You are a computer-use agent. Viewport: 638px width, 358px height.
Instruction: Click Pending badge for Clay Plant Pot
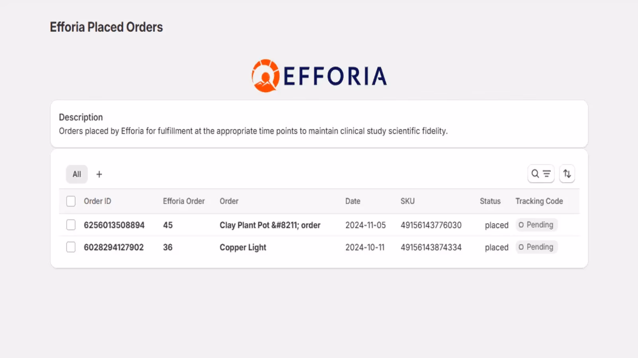[x=536, y=225]
